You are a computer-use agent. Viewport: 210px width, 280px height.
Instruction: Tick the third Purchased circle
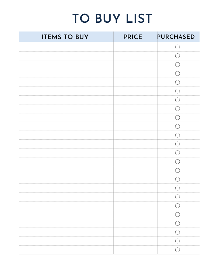click(x=177, y=65)
